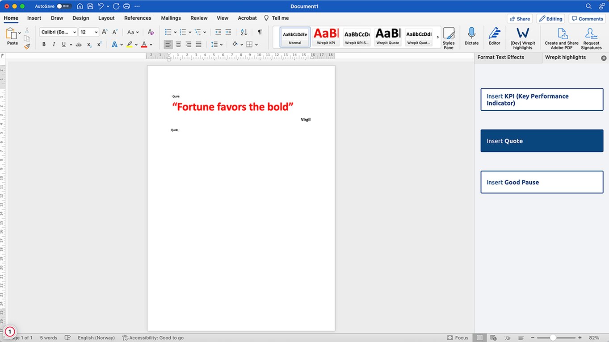Clear all formatting with the eraser icon

[151, 32]
